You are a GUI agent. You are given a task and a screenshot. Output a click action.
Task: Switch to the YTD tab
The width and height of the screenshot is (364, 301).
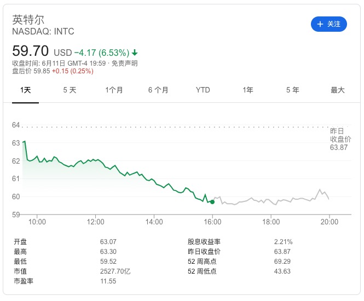pyautogui.click(x=203, y=90)
